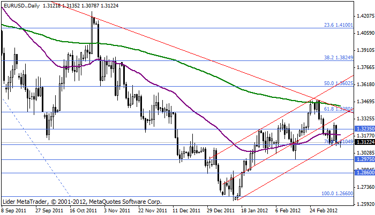375x215 pixels.
Task: Click the tall October 2011 peak candle
Action: click(92, 36)
